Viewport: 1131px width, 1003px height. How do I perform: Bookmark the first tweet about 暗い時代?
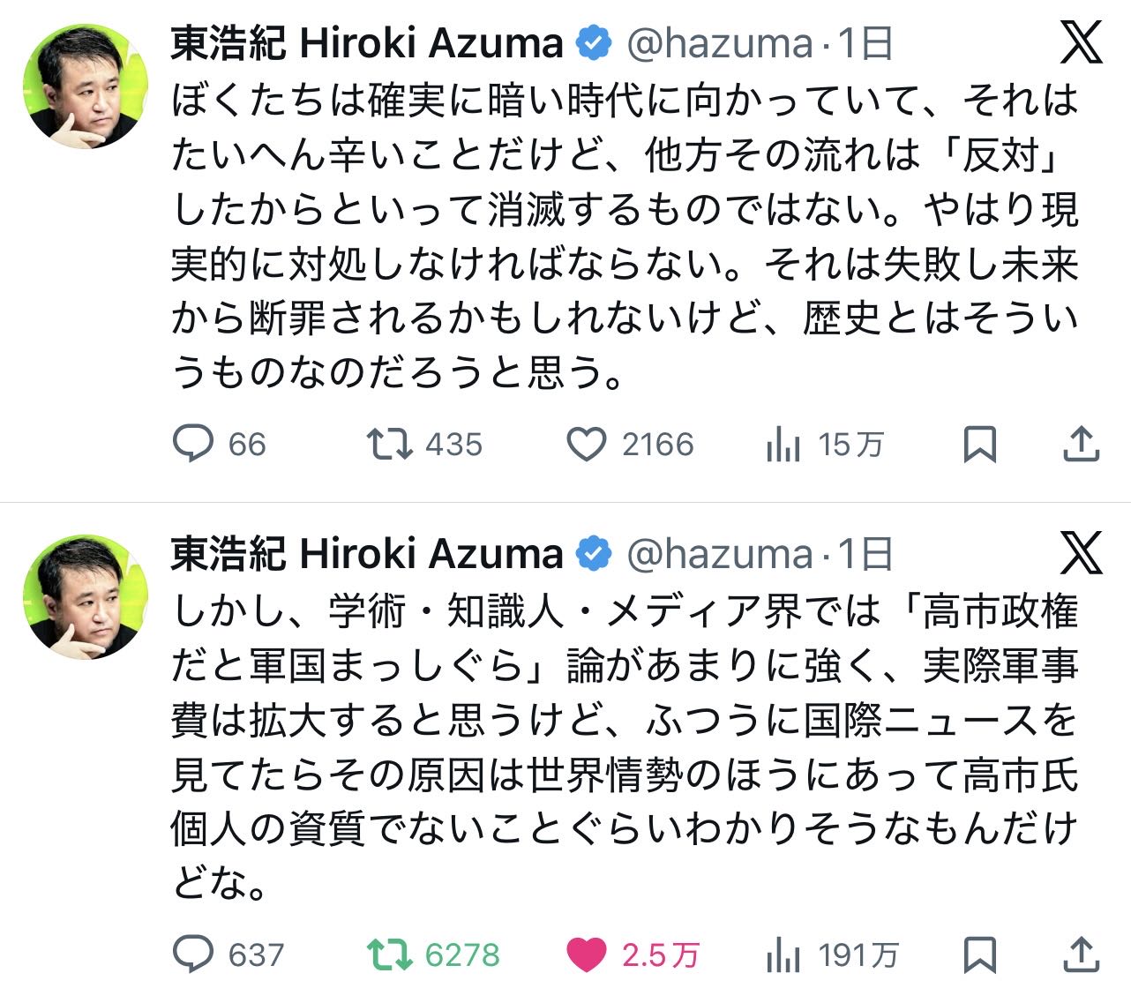pyautogui.click(x=979, y=444)
